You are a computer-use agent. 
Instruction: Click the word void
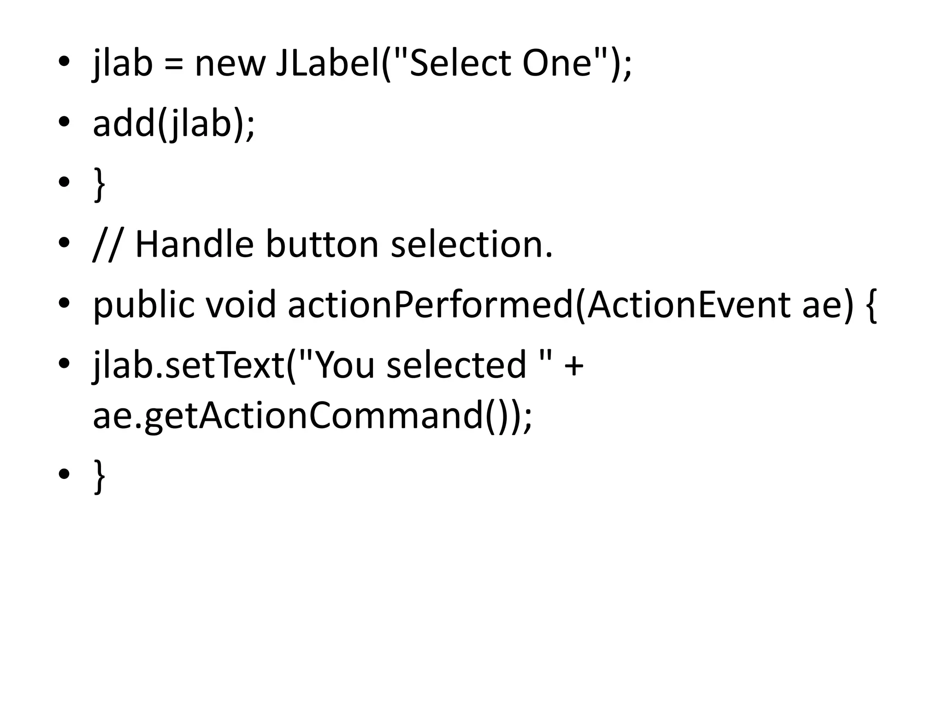(x=240, y=305)
